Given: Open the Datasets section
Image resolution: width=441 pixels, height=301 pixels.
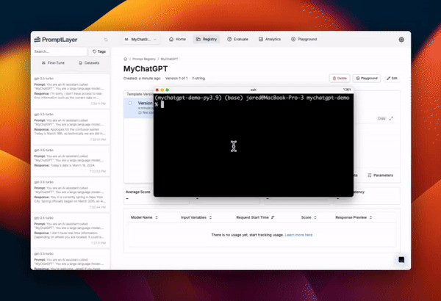Looking at the screenshot, I should click(x=89, y=62).
